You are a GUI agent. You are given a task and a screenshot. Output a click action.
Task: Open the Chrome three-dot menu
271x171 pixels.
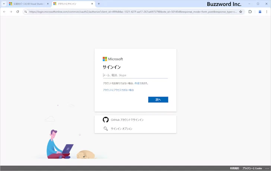(267, 12)
